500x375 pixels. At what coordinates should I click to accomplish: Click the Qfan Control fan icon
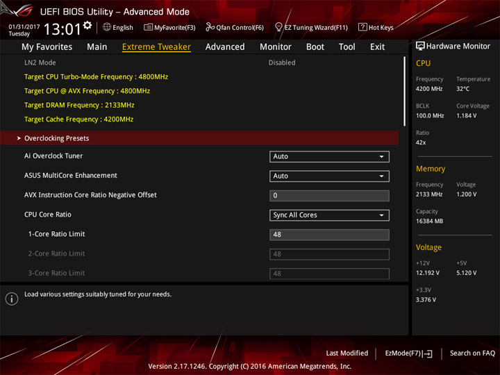(x=210, y=27)
